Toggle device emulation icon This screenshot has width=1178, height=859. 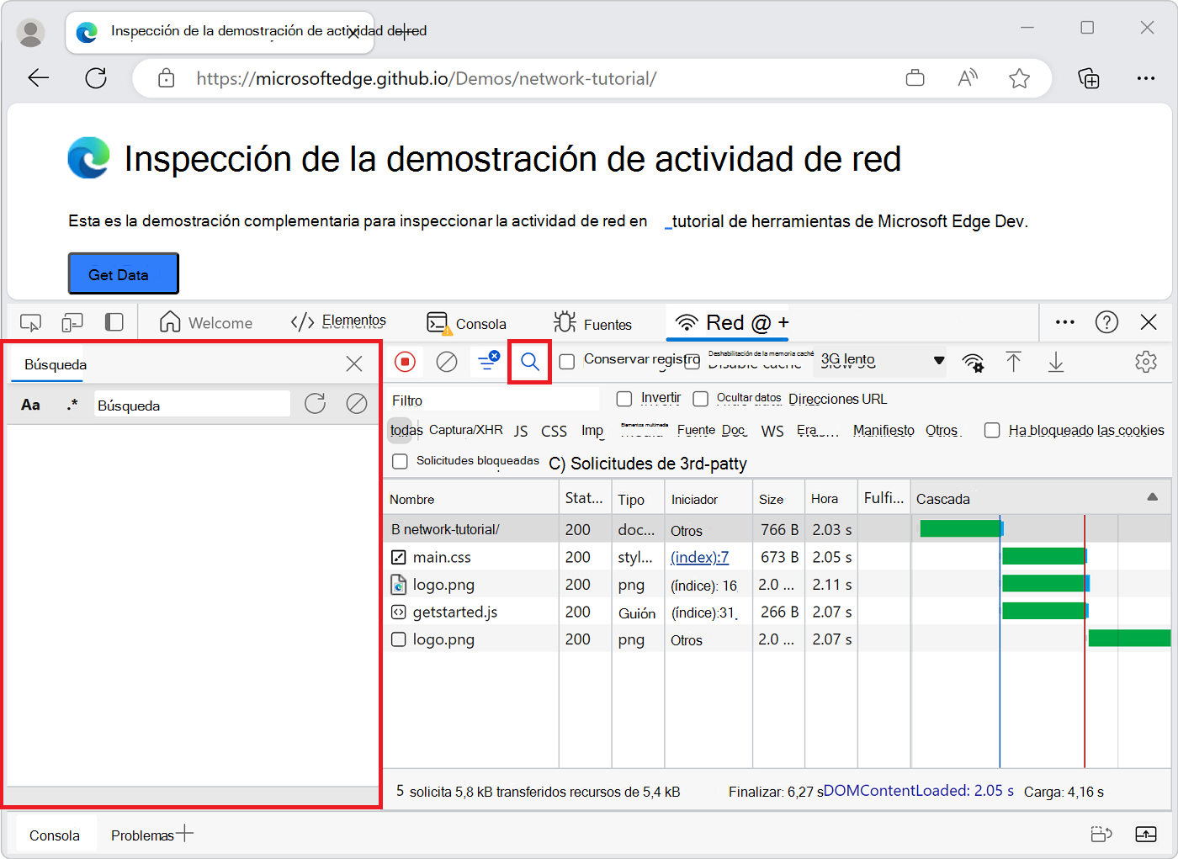pos(72,322)
